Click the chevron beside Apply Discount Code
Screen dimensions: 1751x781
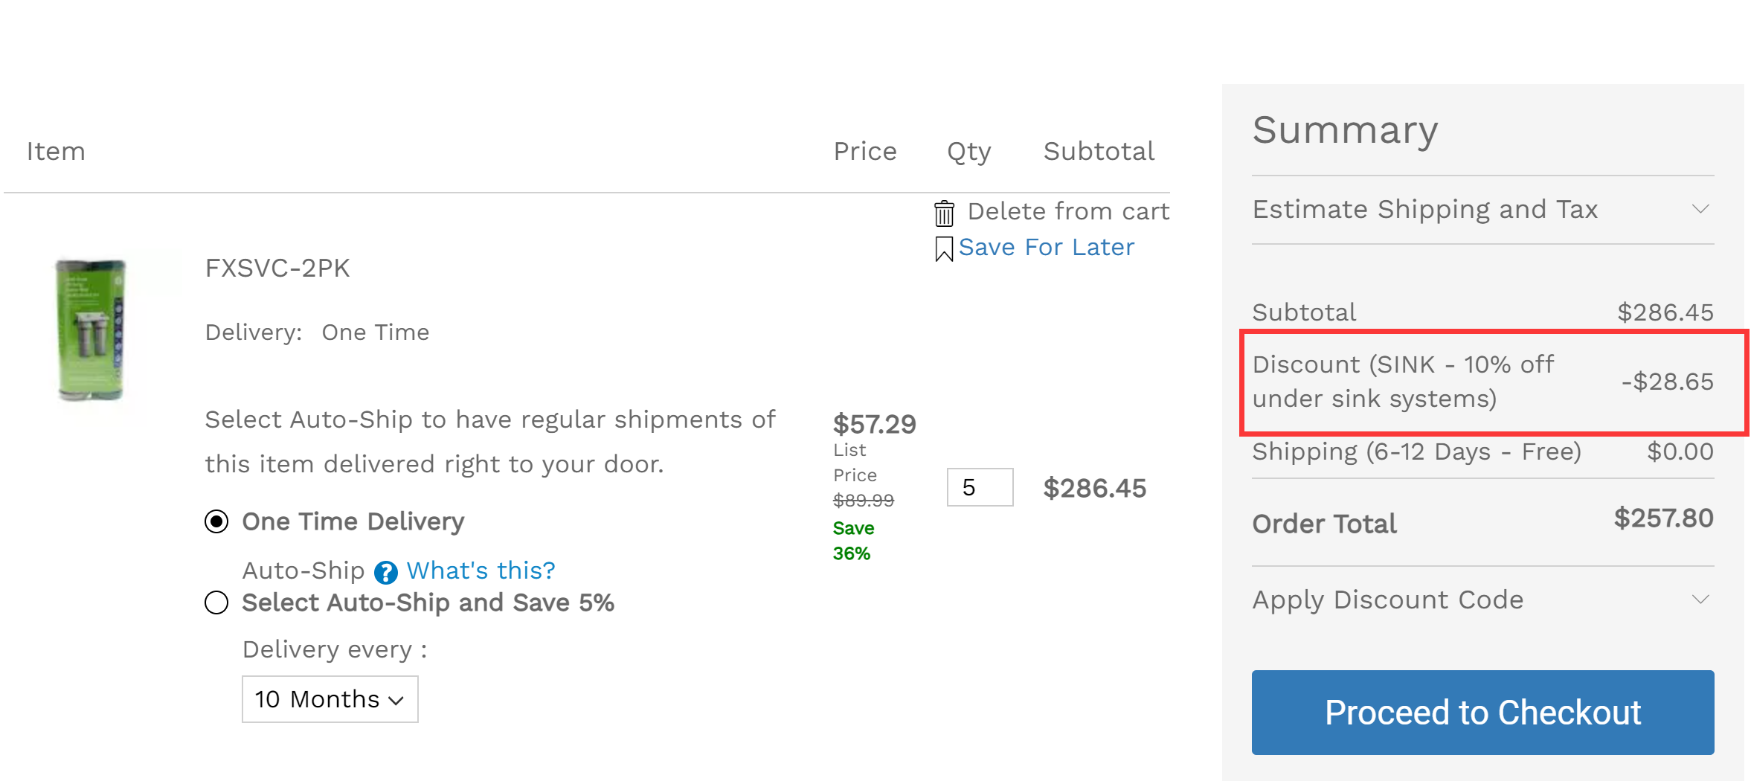click(1702, 599)
